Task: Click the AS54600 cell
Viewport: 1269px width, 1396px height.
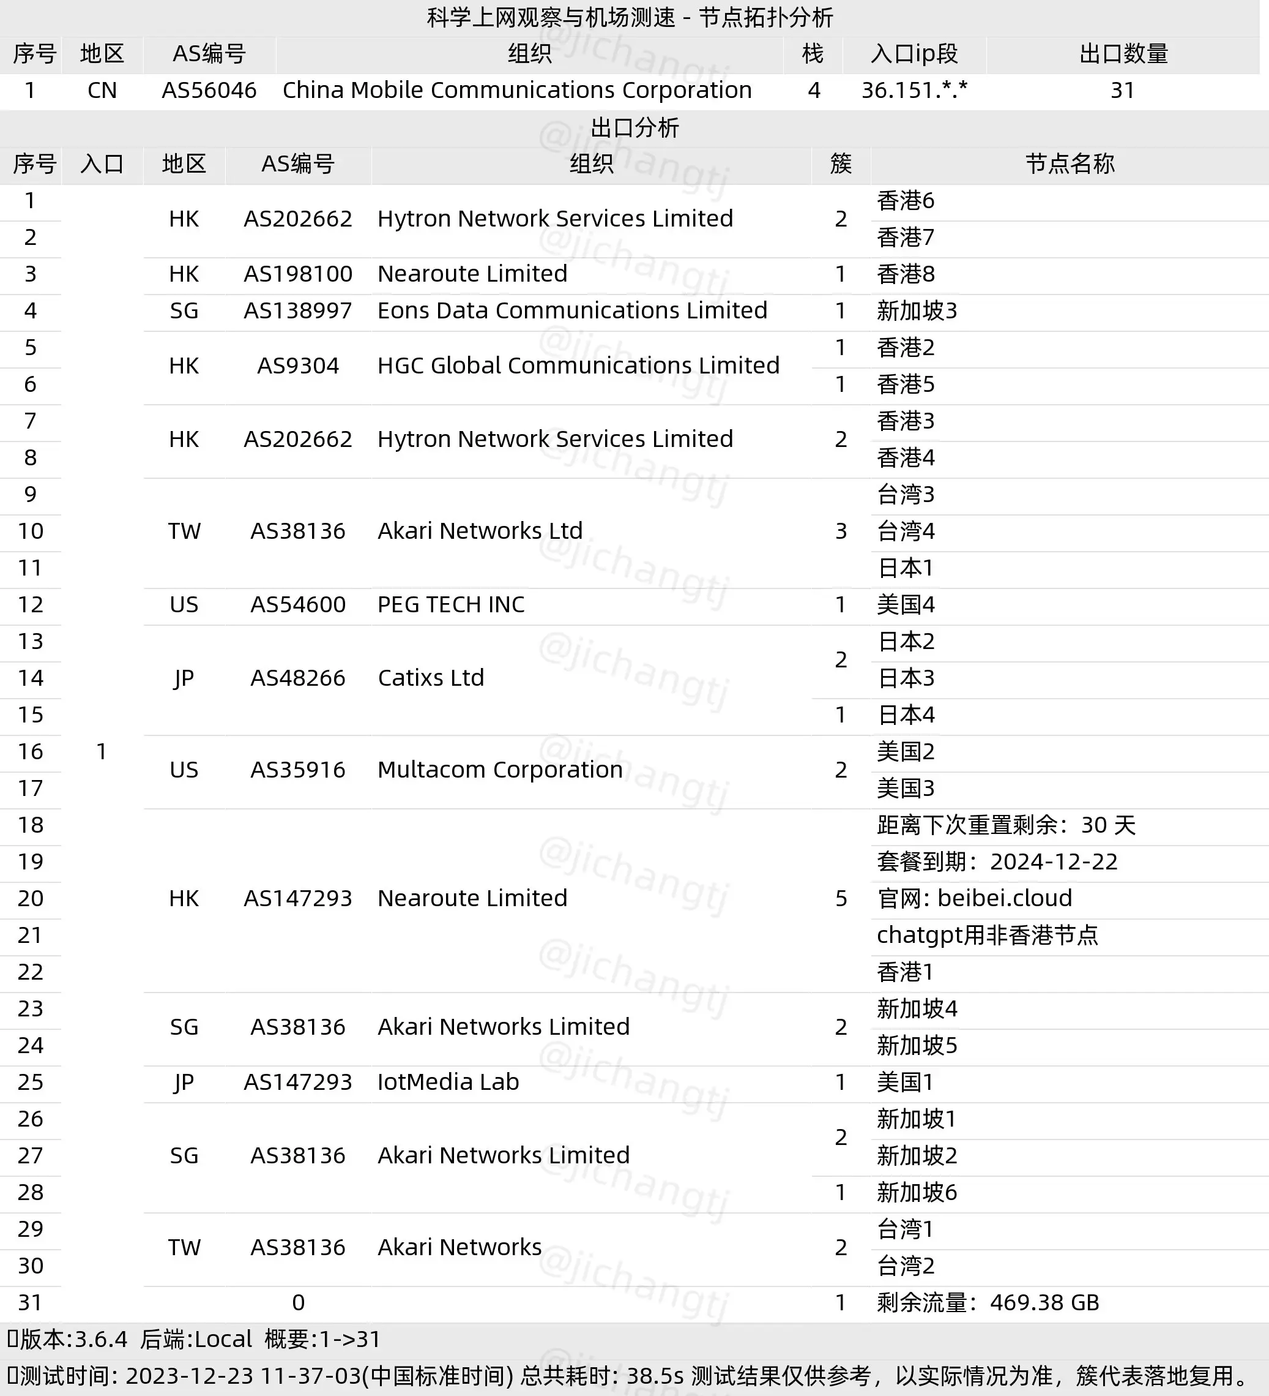Action: point(297,604)
